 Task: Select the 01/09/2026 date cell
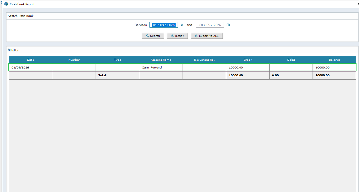[x=31, y=67]
